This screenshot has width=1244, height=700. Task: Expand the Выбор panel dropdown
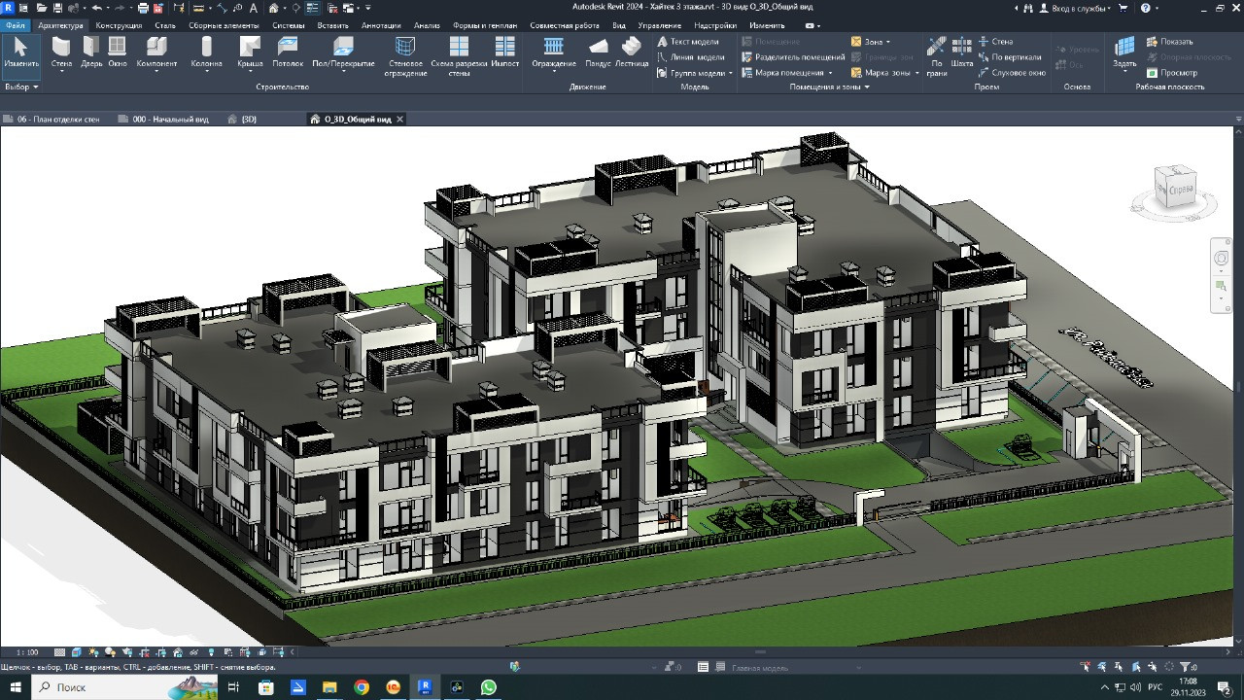tap(21, 87)
